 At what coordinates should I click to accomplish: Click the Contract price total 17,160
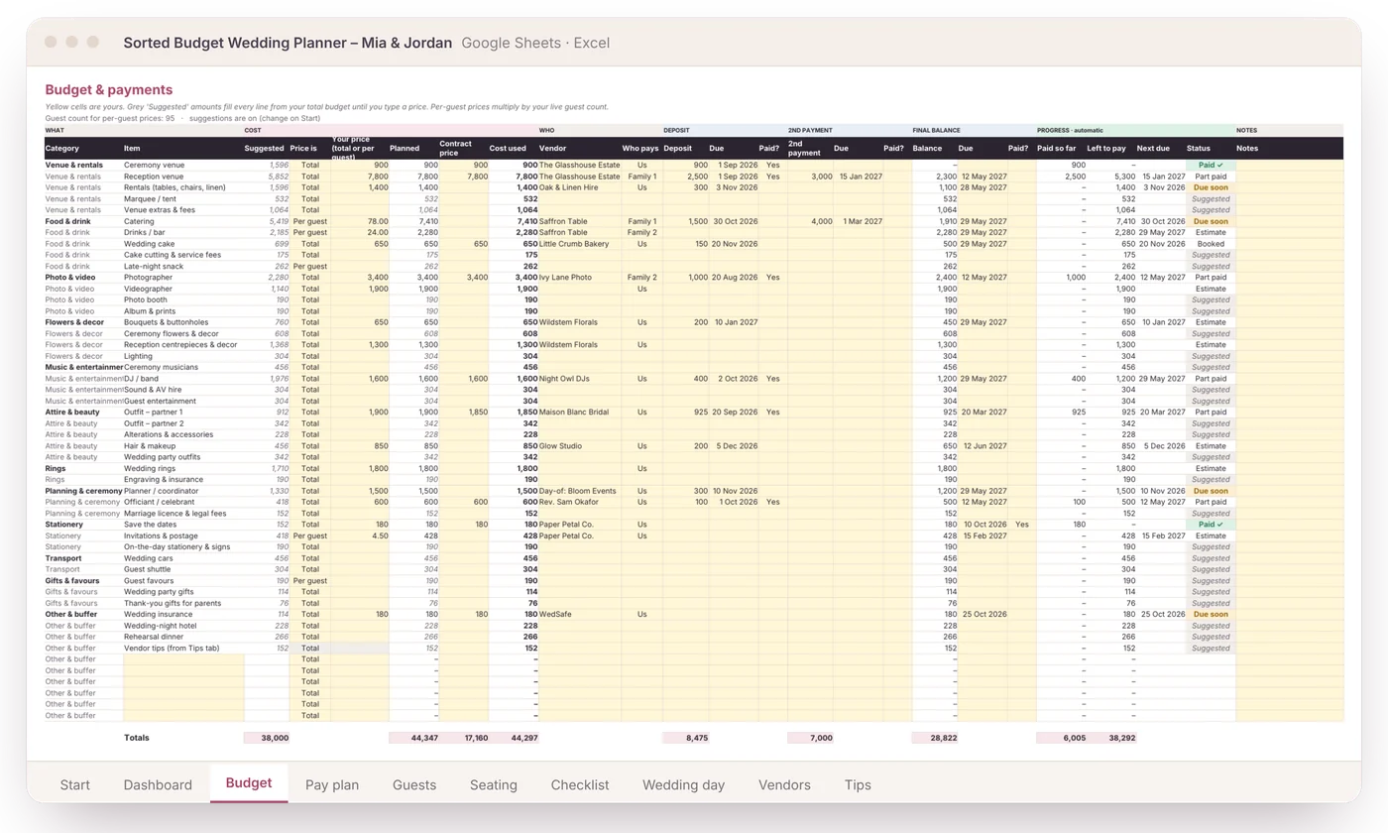coord(464,738)
